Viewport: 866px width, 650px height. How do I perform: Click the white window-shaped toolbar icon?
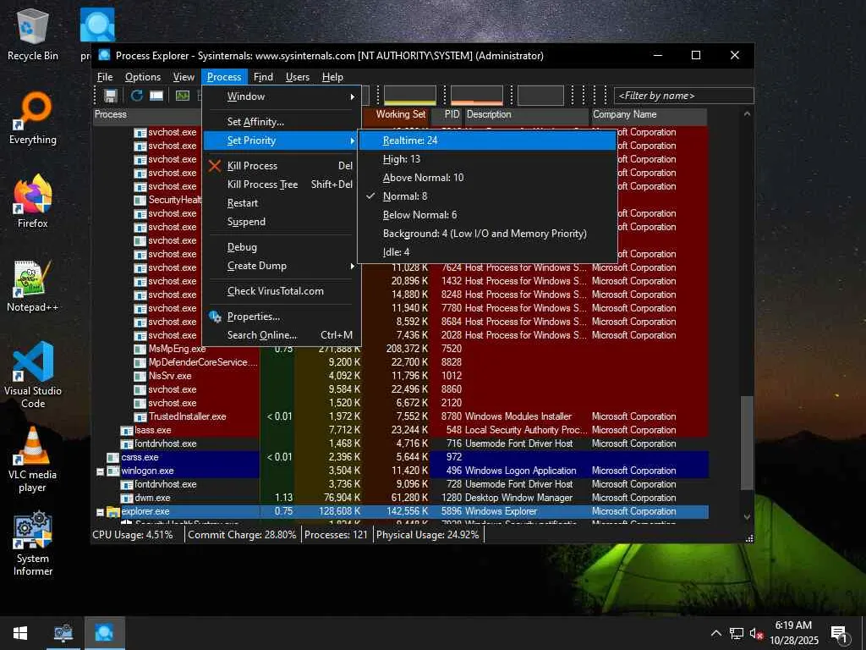pos(156,96)
